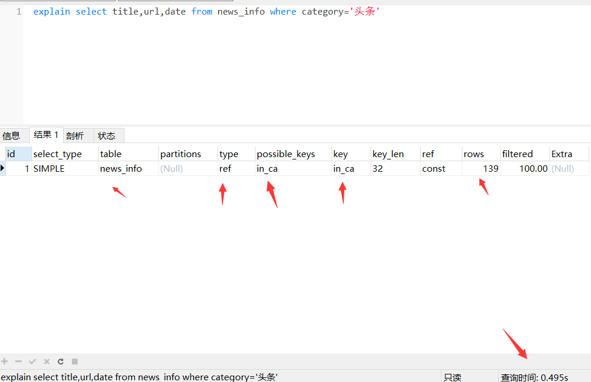This screenshot has width=591, height=382.
Task: Click the type column header
Action: click(x=236, y=154)
